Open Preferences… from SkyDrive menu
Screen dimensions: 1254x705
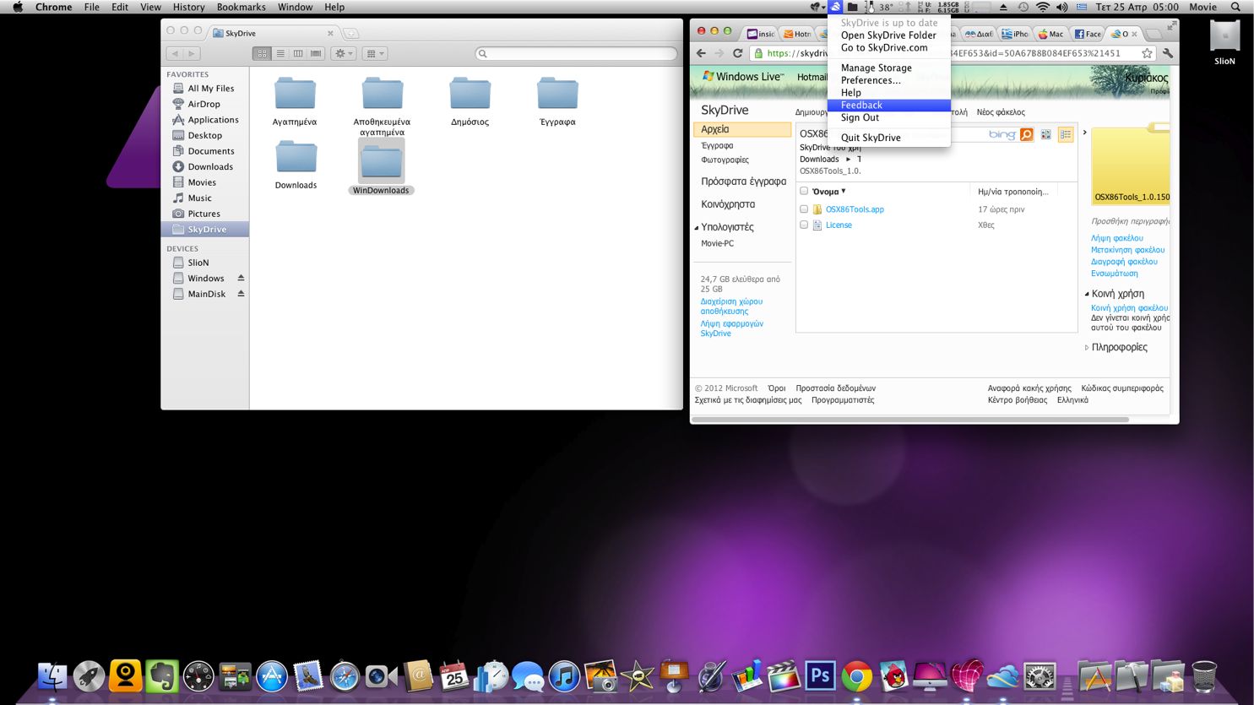[888, 81]
